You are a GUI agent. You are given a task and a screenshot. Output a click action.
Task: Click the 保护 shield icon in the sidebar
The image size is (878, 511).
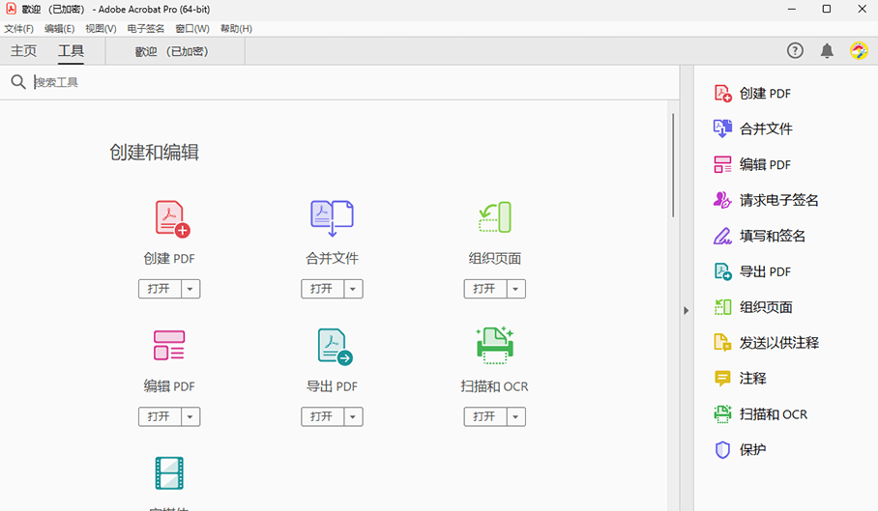pyautogui.click(x=723, y=450)
